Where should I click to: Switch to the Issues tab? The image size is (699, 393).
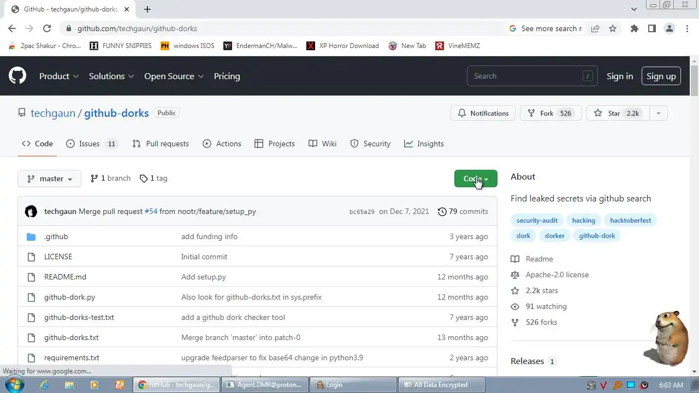(91, 144)
